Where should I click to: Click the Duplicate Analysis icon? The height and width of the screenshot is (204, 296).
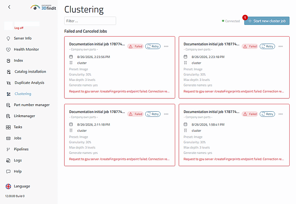point(9,83)
